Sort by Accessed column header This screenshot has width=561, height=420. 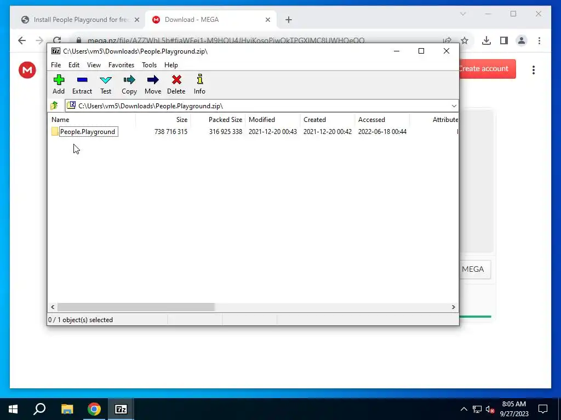click(x=382, y=120)
